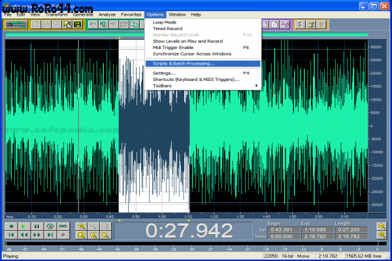The height and width of the screenshot is (261, 392).
Task: Click the 1:00 mark on the time ruler
Action: click(162, 217)
